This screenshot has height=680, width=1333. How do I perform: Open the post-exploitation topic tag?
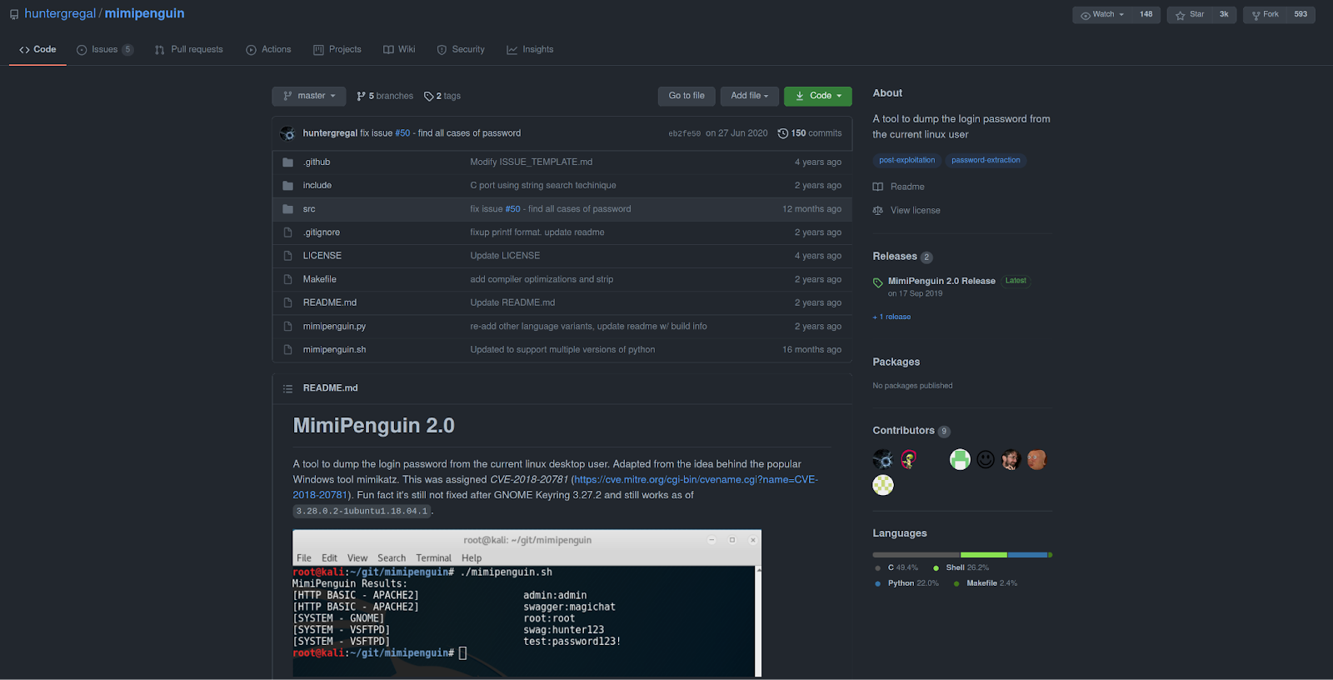[906, 160]
